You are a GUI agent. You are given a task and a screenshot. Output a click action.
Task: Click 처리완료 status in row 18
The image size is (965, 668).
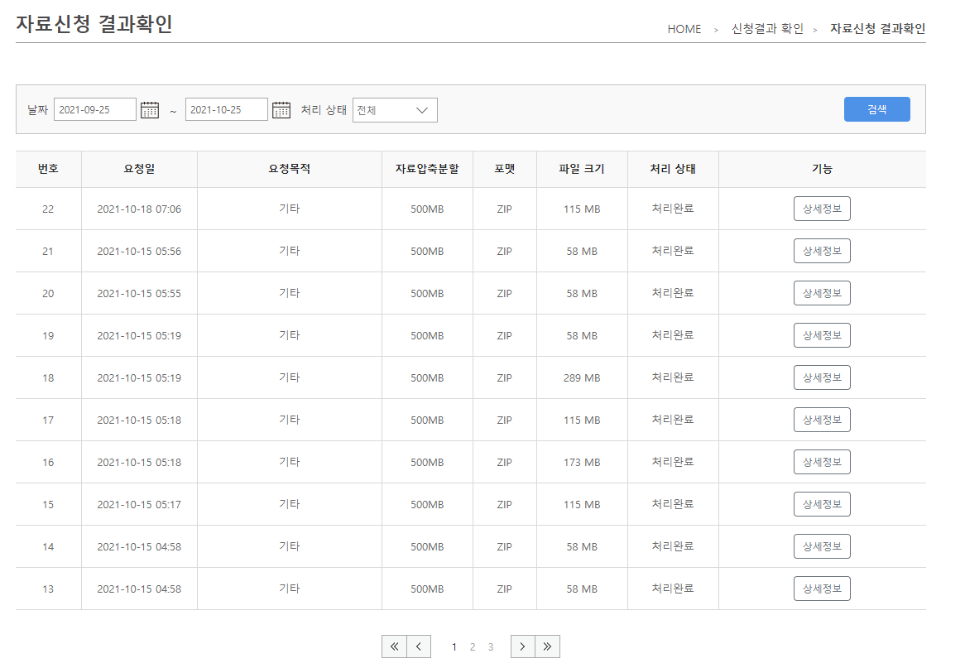(x=673, y=377)
